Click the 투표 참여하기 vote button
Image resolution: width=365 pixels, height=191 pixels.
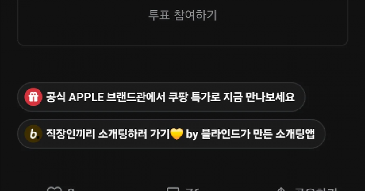pos(182,15)
